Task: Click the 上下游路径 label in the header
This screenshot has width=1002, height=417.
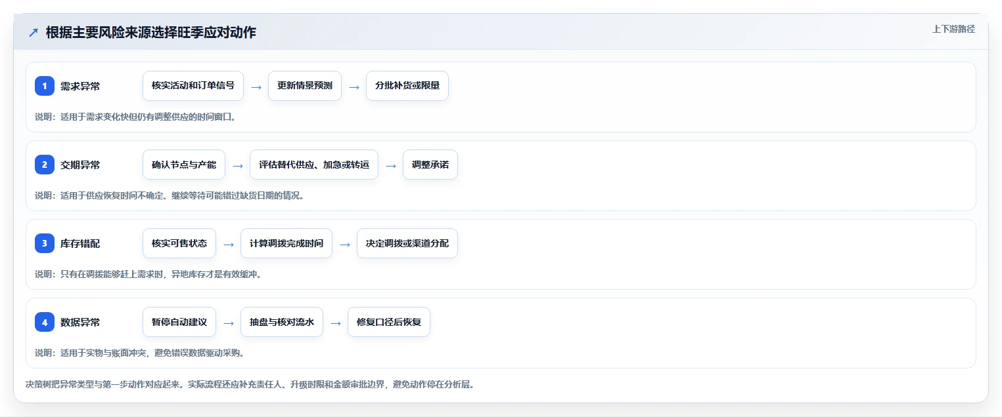Action: click(x=953, y=29)
